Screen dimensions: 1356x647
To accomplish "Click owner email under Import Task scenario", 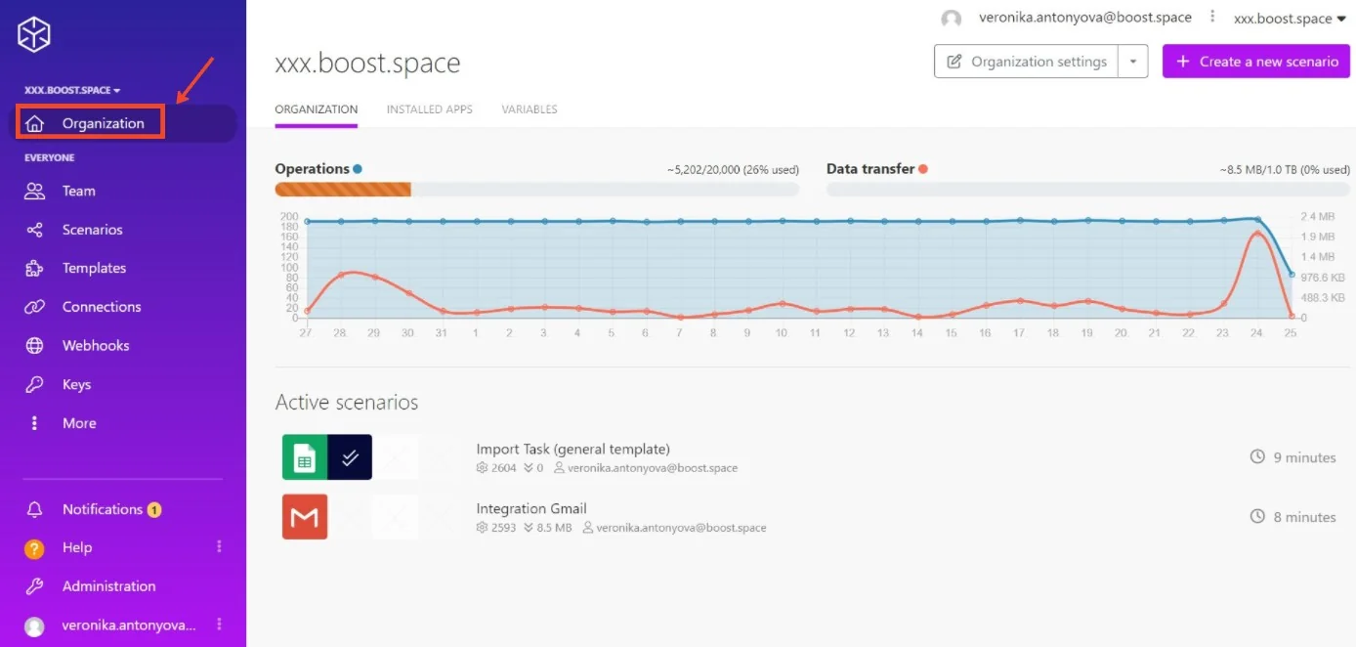I will click(x=653, y=468).
